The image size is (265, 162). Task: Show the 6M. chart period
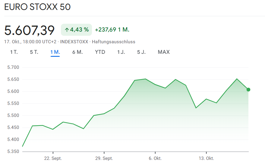[77, 52]
